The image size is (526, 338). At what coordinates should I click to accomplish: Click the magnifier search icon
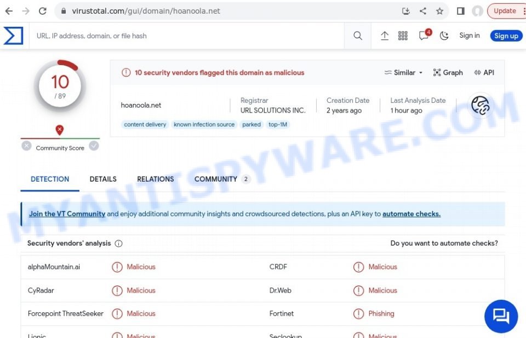358,36
